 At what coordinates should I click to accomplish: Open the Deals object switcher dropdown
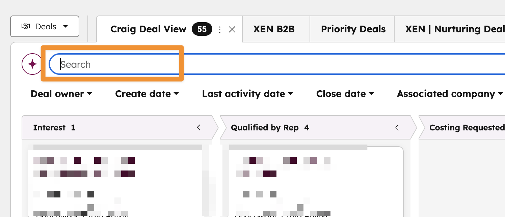(45, 26)
